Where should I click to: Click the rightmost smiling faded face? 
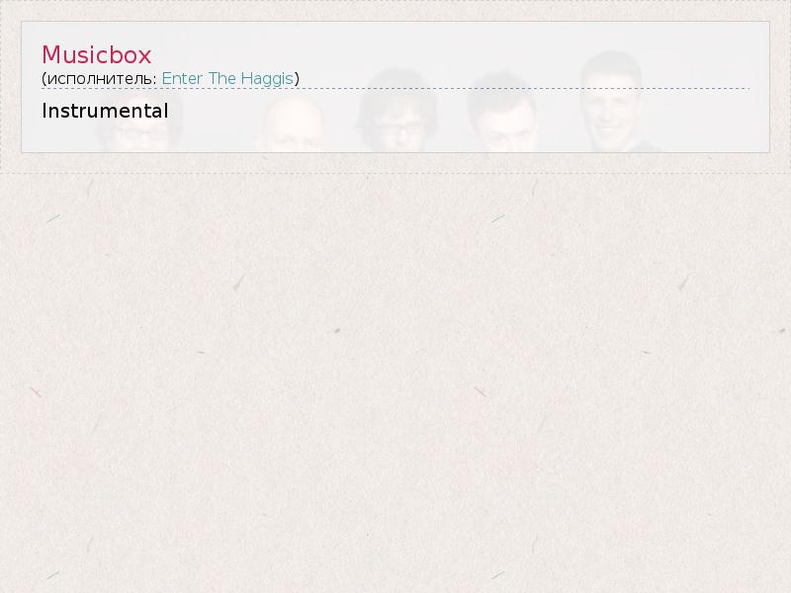tap(611, 104)
